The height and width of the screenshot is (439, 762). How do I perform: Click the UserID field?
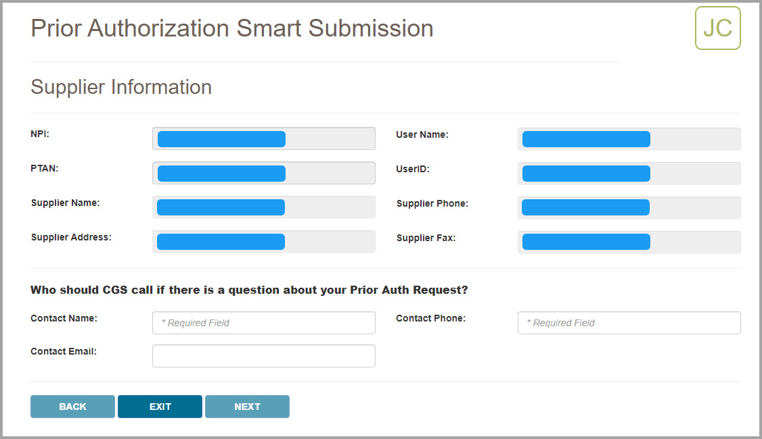(x=629, y=173)
